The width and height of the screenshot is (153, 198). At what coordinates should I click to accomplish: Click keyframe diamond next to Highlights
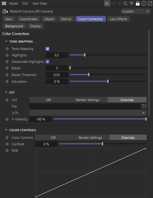tap(7, 55)
